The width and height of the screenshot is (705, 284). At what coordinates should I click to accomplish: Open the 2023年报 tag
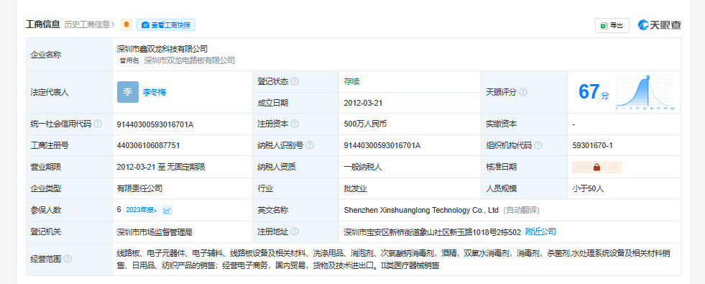(x=141, y=210)
